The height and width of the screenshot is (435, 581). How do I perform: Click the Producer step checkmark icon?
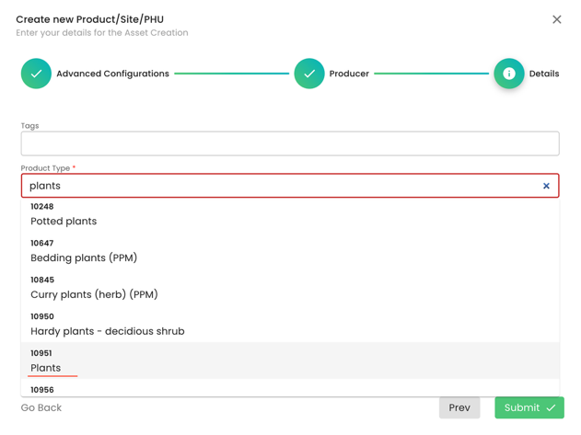(309, 74)
